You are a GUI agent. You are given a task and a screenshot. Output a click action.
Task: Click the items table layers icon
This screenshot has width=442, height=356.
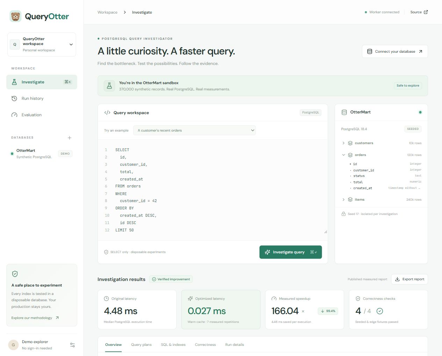[x=350, y=200]
